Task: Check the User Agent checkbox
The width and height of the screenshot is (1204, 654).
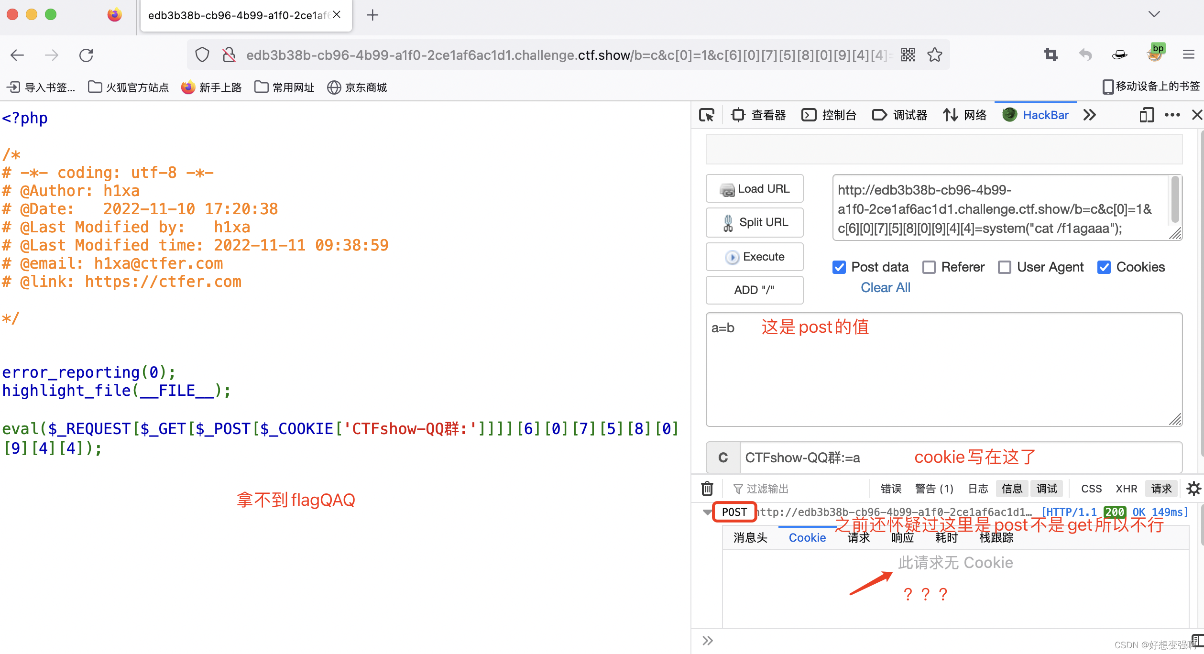Action: pyautogui.click(x=1005, y=267)
